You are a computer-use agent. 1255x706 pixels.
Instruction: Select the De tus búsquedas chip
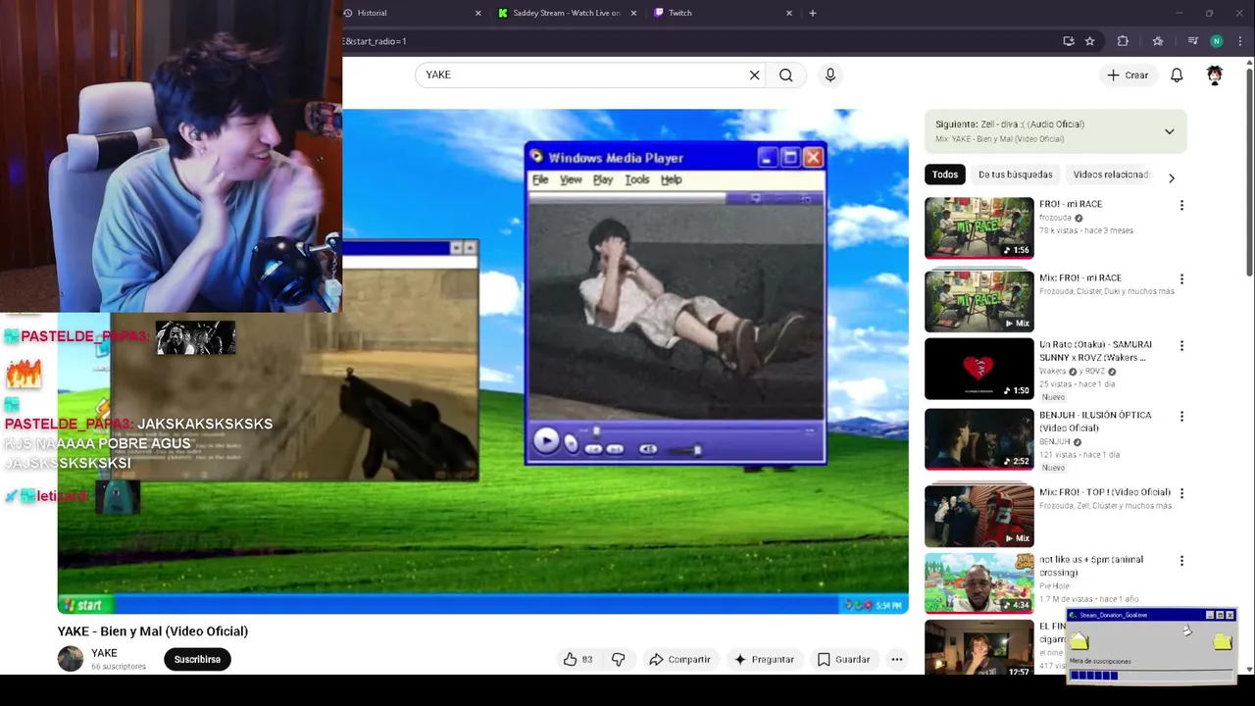1015,175
